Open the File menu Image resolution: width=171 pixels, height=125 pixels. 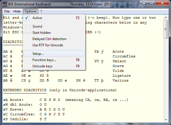point(7,11)
